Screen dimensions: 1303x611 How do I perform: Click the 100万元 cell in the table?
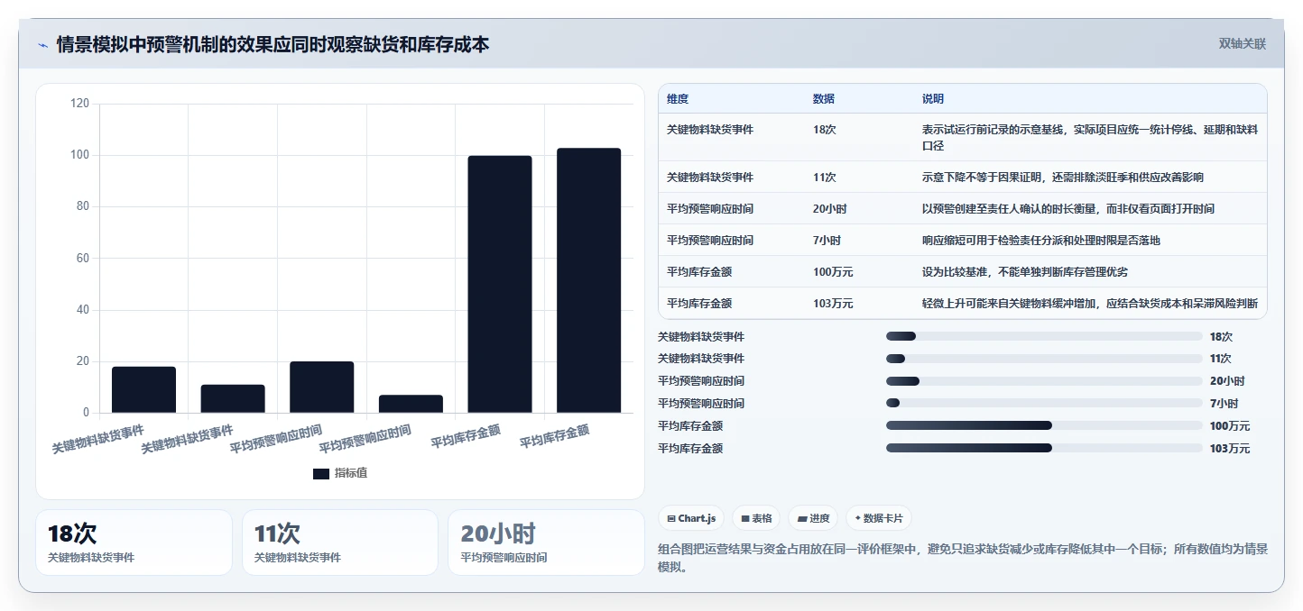(x=833, y=271)
